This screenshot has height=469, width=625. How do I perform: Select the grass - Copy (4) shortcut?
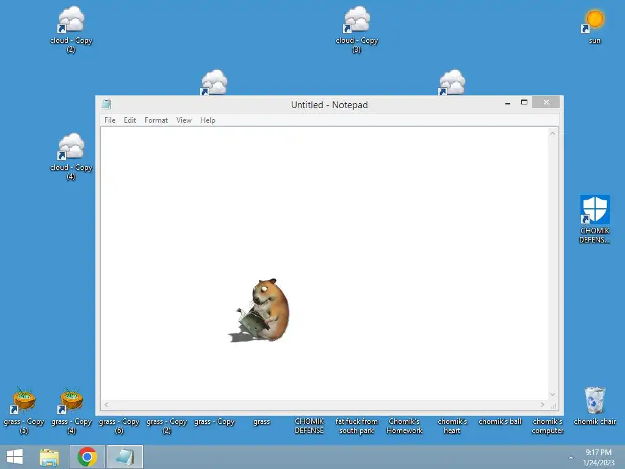point(71,410)
